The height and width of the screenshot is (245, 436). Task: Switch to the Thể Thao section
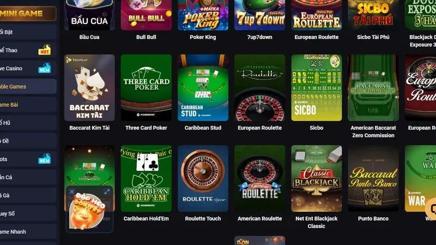click(28, 50)
